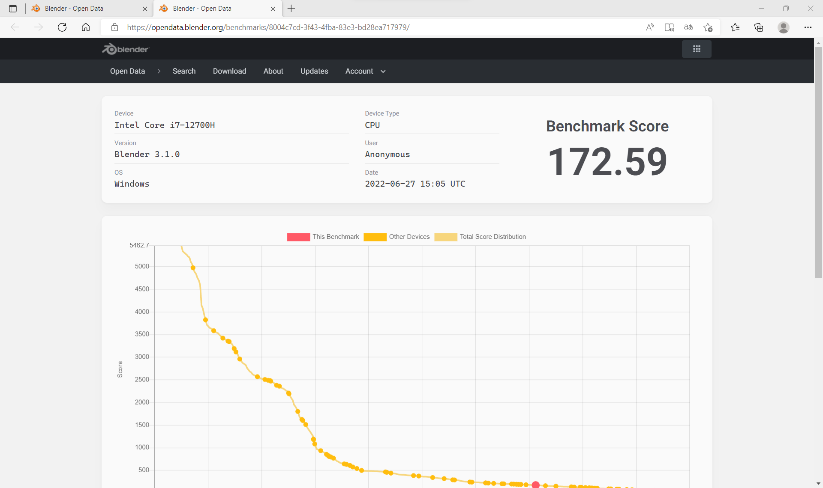Open the Updates page link
Viewport: 823px width, 488px height.
[314, 71]
